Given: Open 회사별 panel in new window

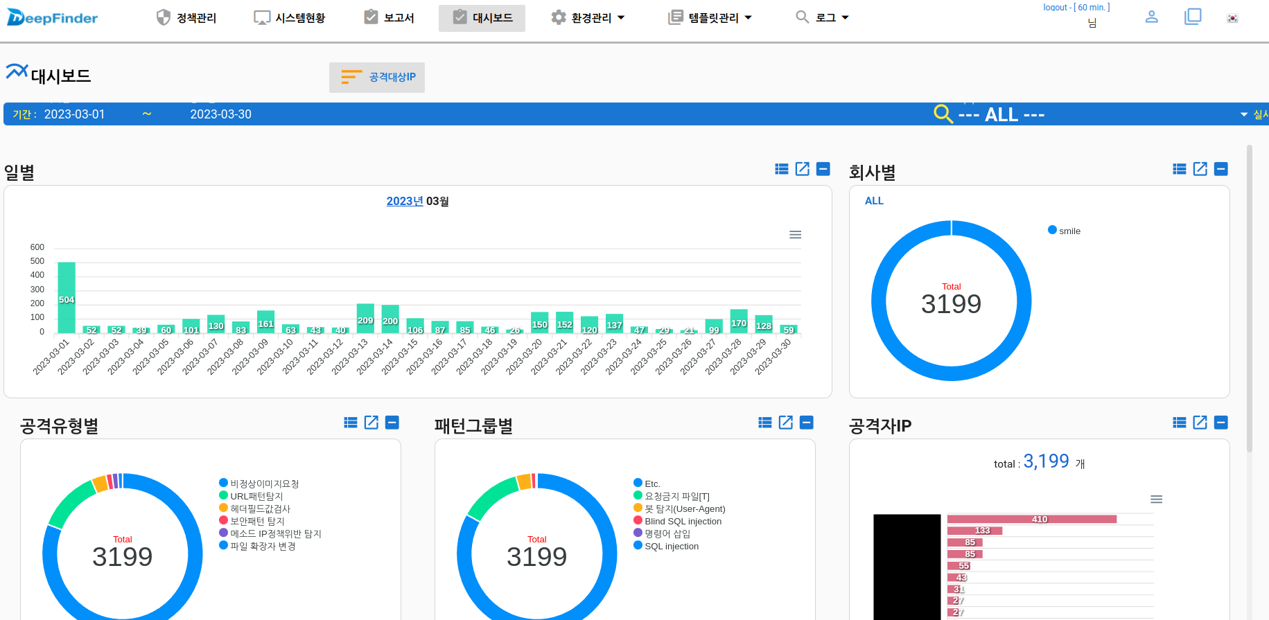Looking at the screenshot, I should click(1200, 169).
